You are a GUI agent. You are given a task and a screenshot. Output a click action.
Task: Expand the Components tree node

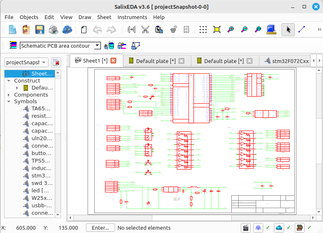point(9,95)
